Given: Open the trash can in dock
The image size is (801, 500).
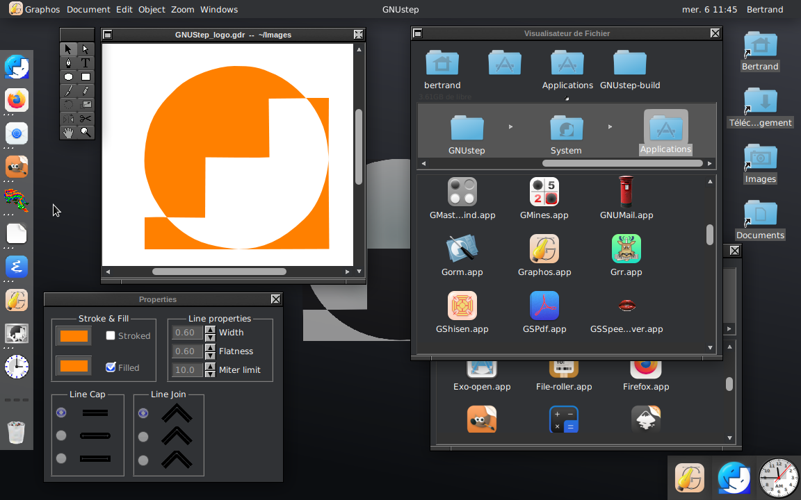Looking at the screenshot, I should 17,432.
